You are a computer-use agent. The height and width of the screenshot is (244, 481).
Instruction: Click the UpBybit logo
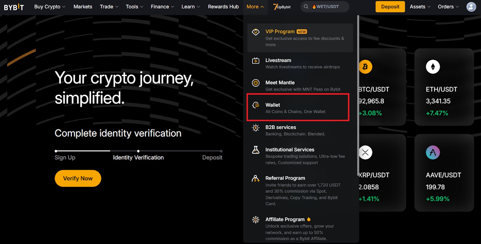[x=282, y=7]
